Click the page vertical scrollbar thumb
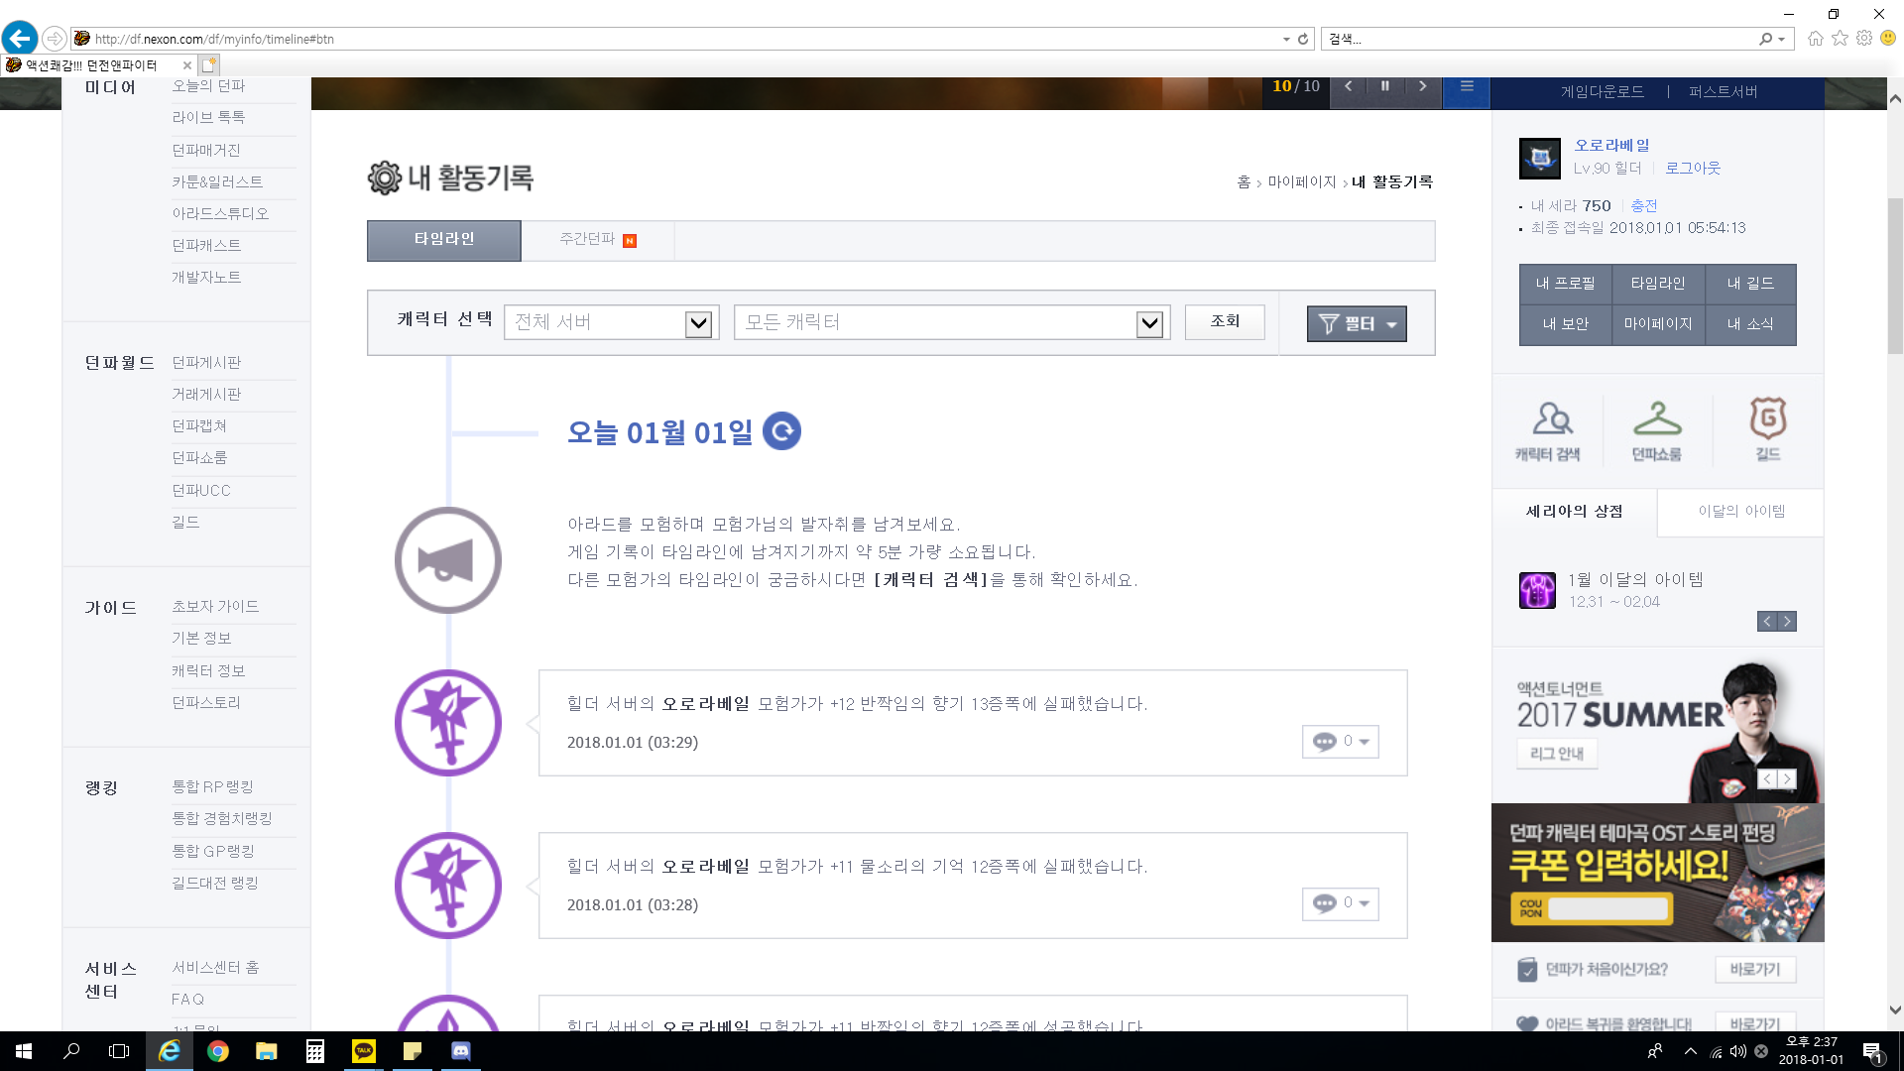Image resolution: width=1904 pixels, height=1071 pixels. 1895,276
